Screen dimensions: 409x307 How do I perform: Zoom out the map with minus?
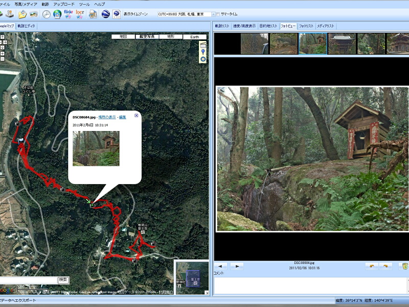tap(3, 59)
